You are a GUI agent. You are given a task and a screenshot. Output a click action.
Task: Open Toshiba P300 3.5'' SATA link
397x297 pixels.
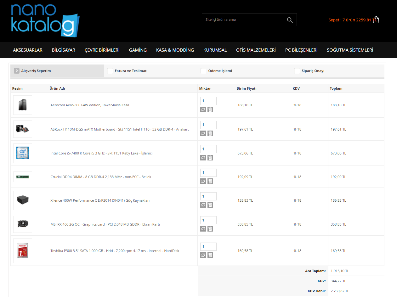tap(115, 251)
